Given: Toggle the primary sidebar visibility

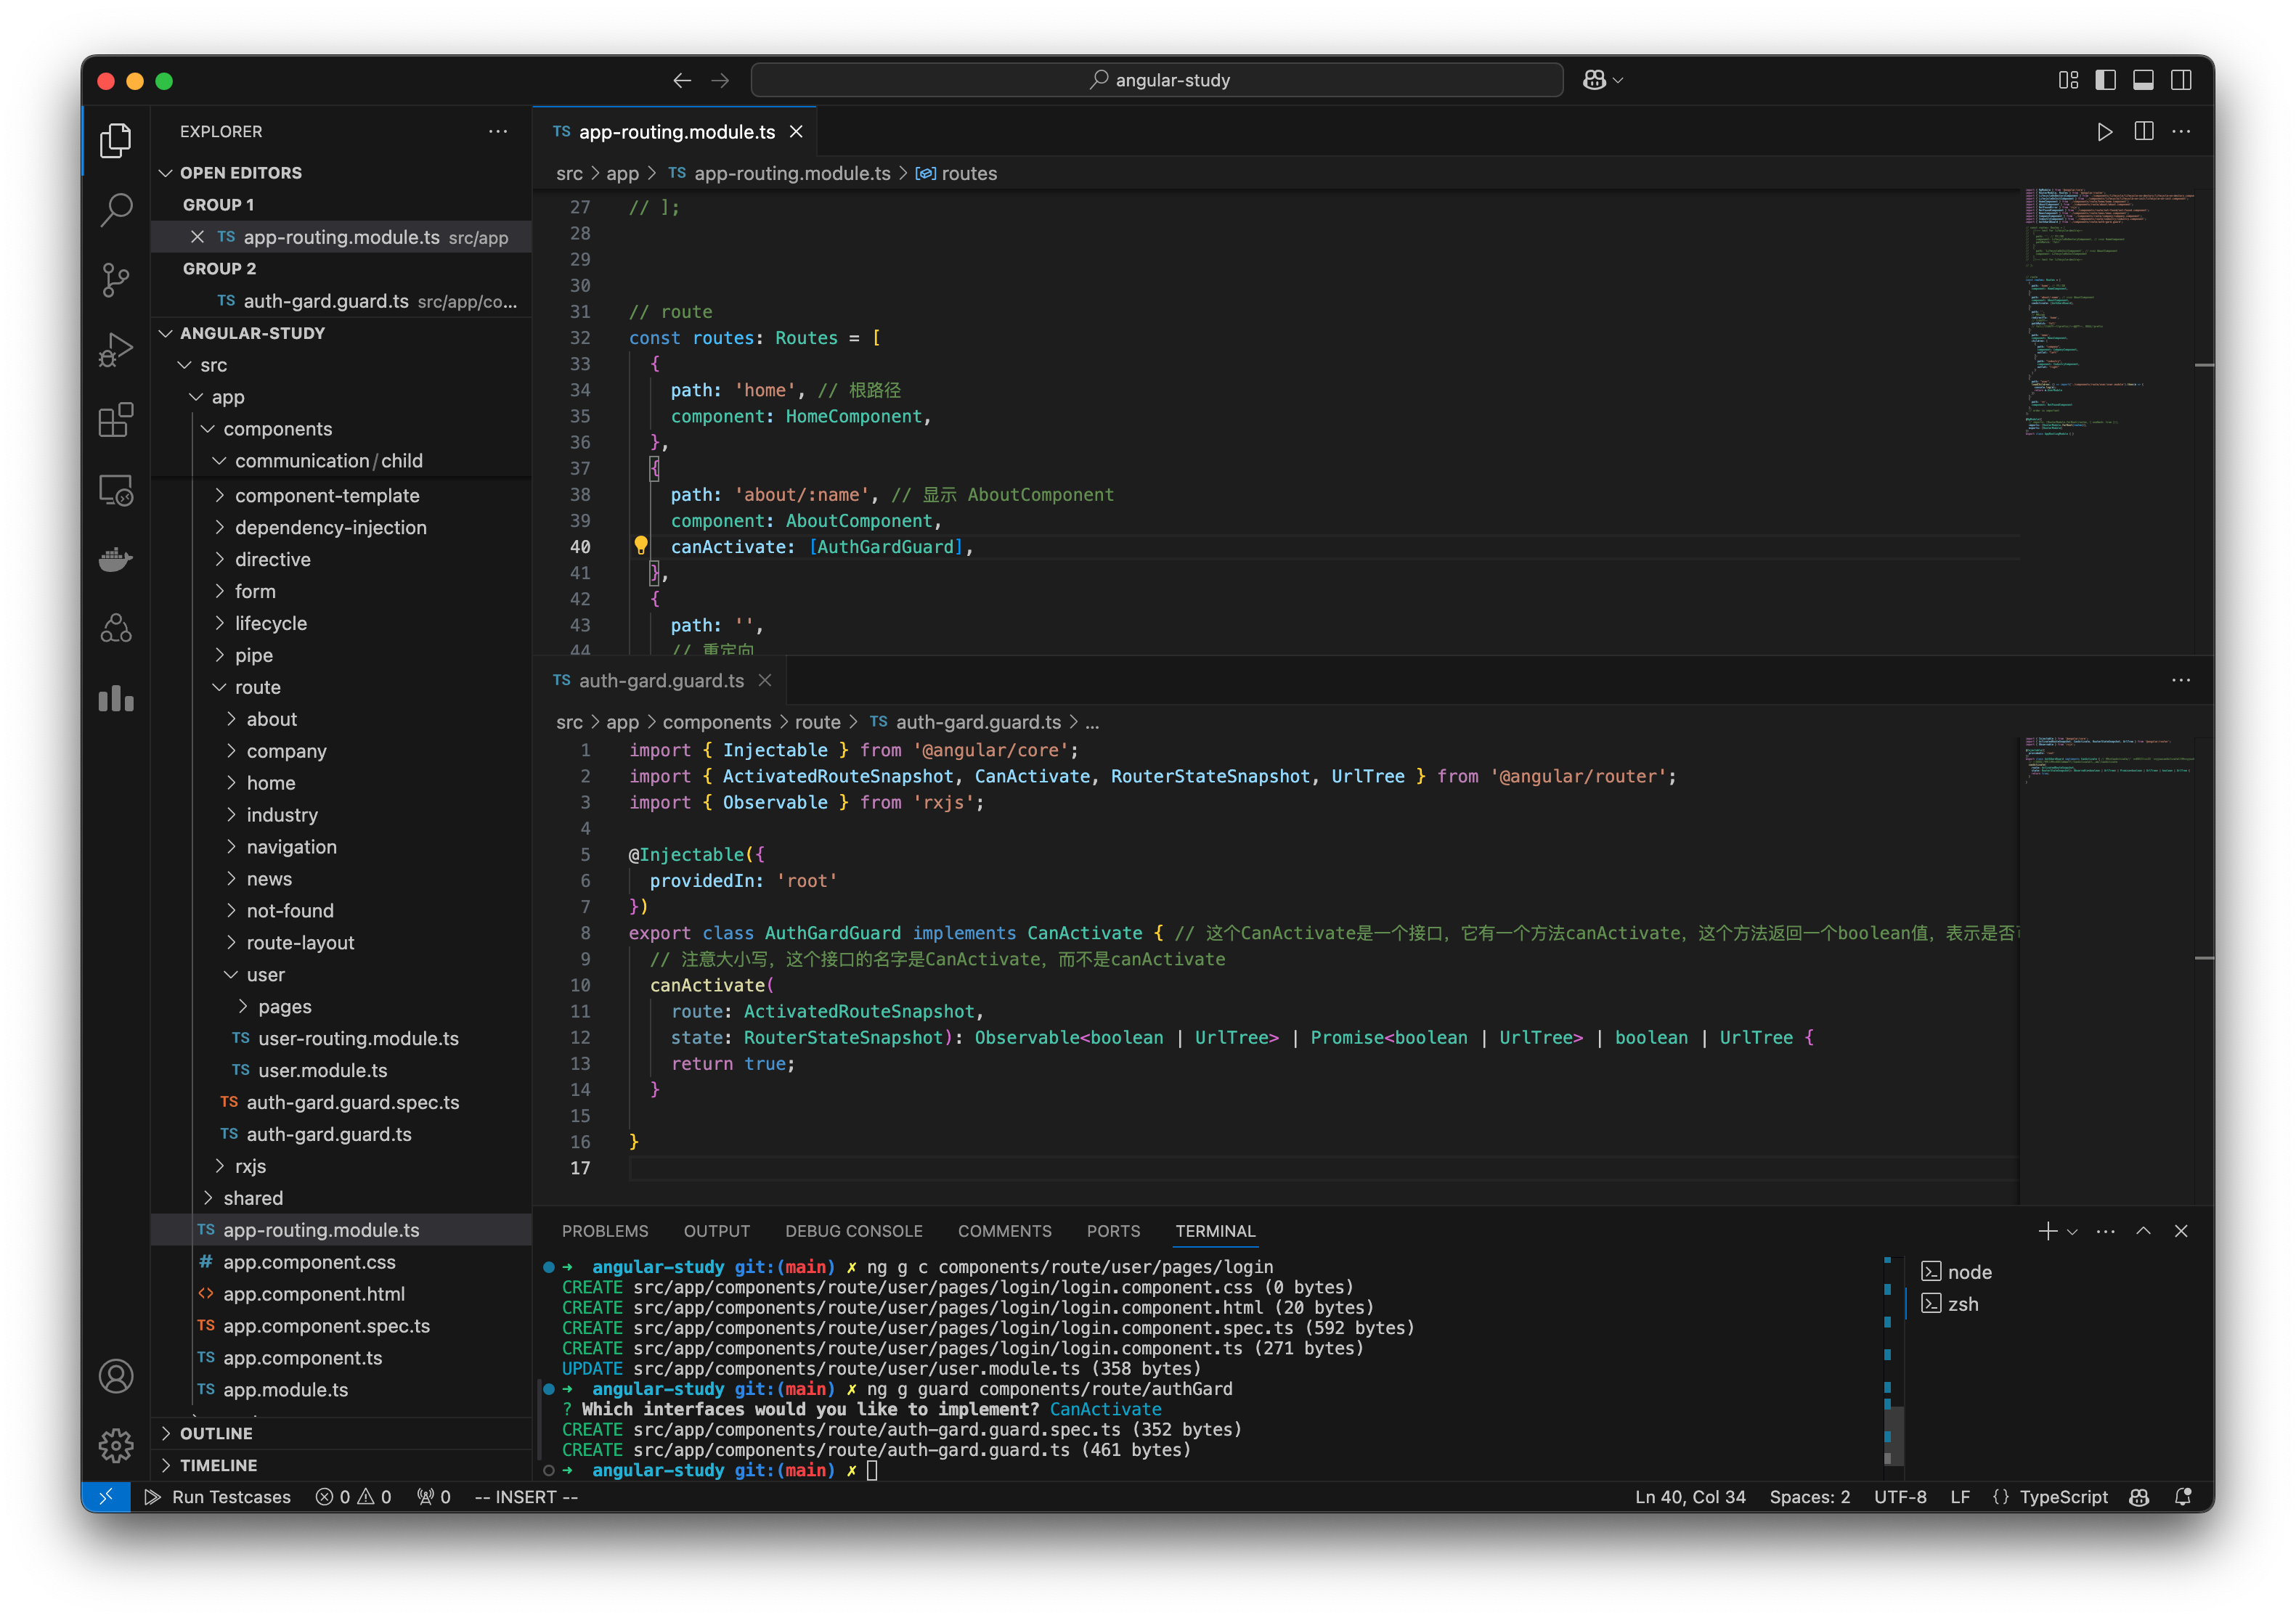Looking at the screenshot, I should coord(2106,80).
